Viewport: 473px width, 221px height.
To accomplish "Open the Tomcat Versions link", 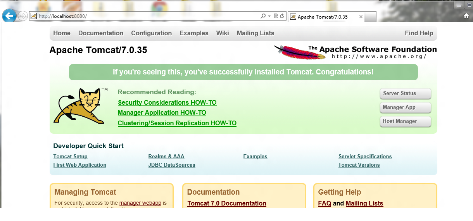I will [x=359, y=165].
